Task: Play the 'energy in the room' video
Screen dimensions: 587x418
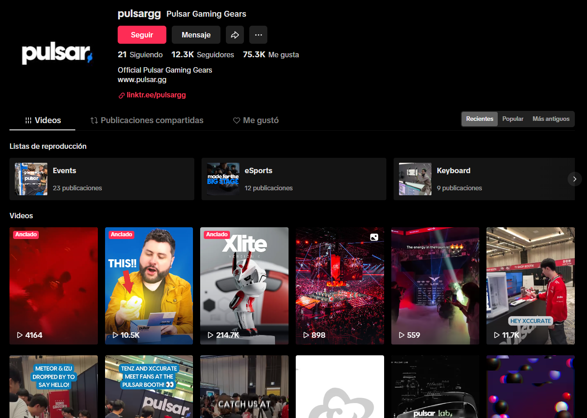Action: click(435, 286)
